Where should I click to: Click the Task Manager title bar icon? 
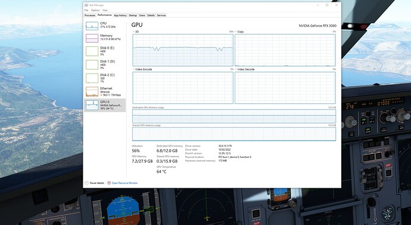[86, 5]
